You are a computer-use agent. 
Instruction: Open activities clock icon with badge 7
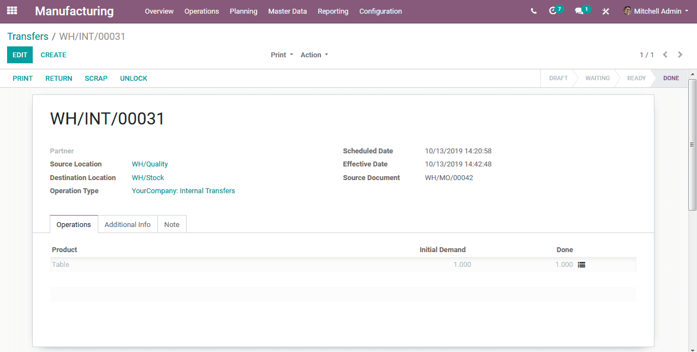pyautogui.click(x=556, y=10)
